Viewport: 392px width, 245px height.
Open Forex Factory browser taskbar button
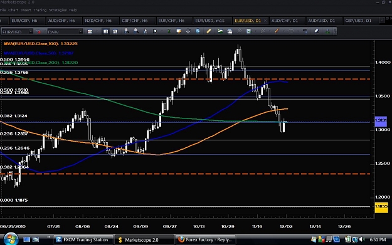click(x=206, y=240)
